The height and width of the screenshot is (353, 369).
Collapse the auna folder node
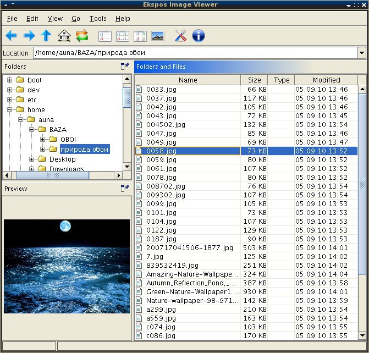tap(20, 119)
